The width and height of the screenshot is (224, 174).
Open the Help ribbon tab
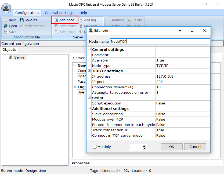83,13
